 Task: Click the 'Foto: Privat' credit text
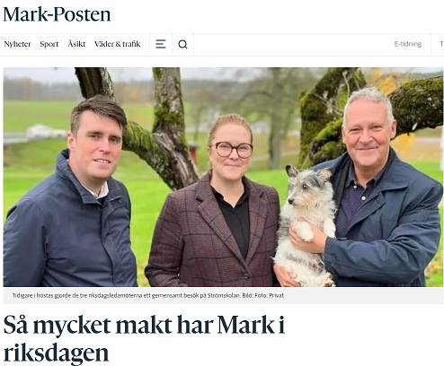[x=269, y=295]
